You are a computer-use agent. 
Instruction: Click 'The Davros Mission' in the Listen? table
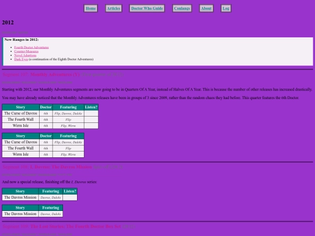click(20, 198)
